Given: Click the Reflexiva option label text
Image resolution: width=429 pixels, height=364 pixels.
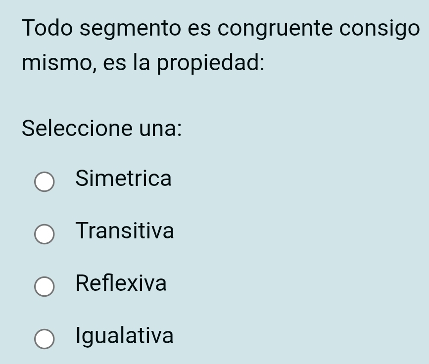Looking at the screenshot, I should [122, 284].
